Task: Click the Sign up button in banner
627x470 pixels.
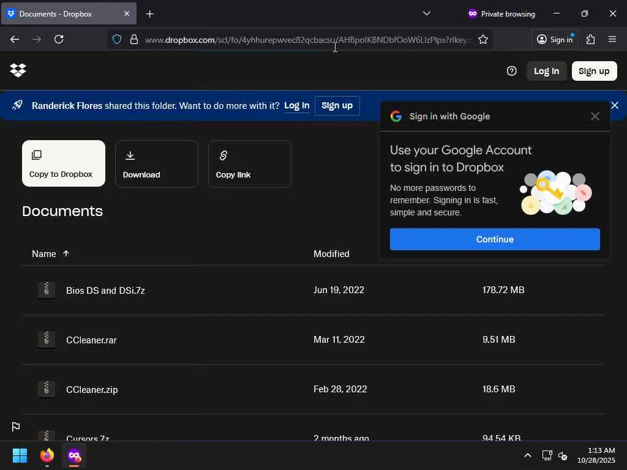Action: coord(337,105)
